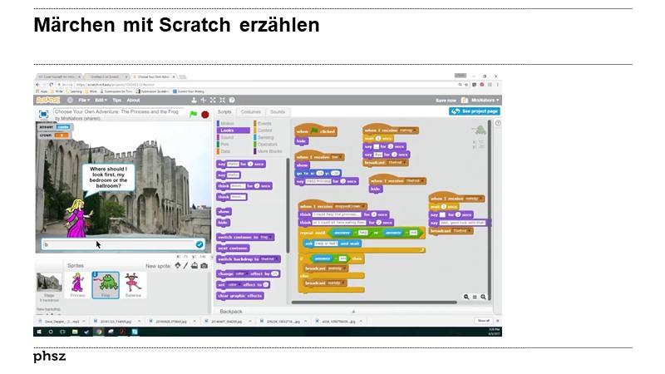The width and height of the screenshot is (665, 374).
Task: Select the Shrink sprite tool in the toolbar
Action: coord(222,100)
